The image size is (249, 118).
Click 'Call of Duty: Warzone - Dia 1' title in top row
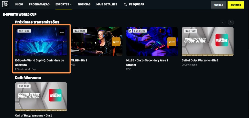point(200,61)
